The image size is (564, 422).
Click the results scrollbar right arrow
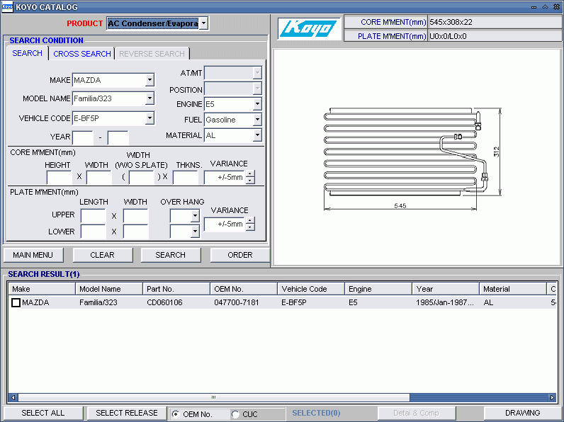(552, 397)
